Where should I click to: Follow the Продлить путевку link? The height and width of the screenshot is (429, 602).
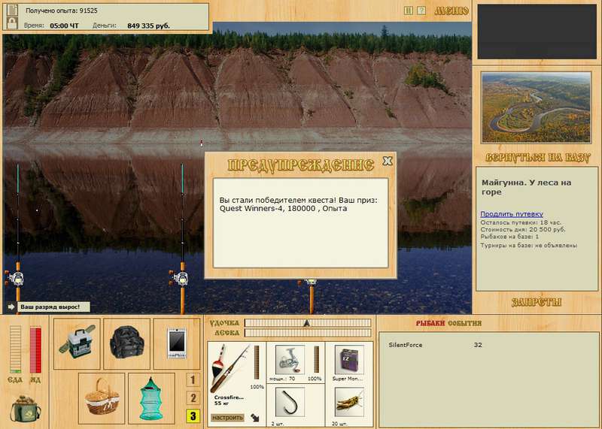(512, 214)
